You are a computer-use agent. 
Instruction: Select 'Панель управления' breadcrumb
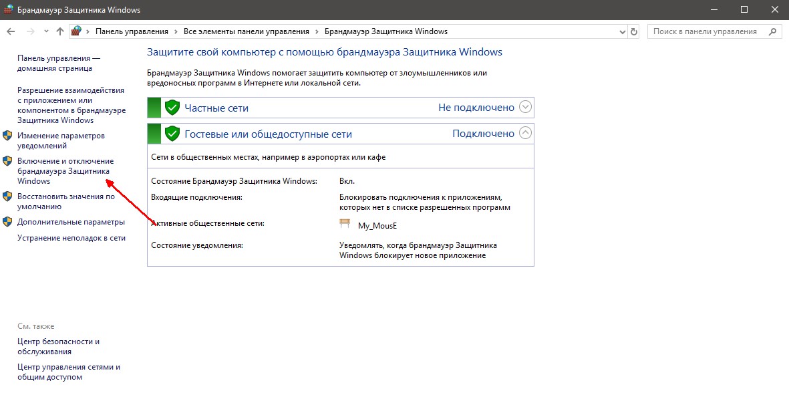(132, 31)
